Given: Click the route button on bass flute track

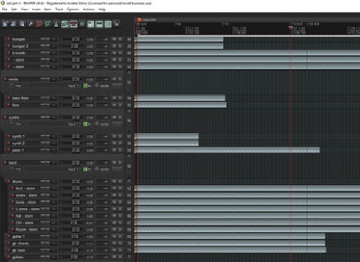Looking at the screenshot, I should click(x=45, y=97).
